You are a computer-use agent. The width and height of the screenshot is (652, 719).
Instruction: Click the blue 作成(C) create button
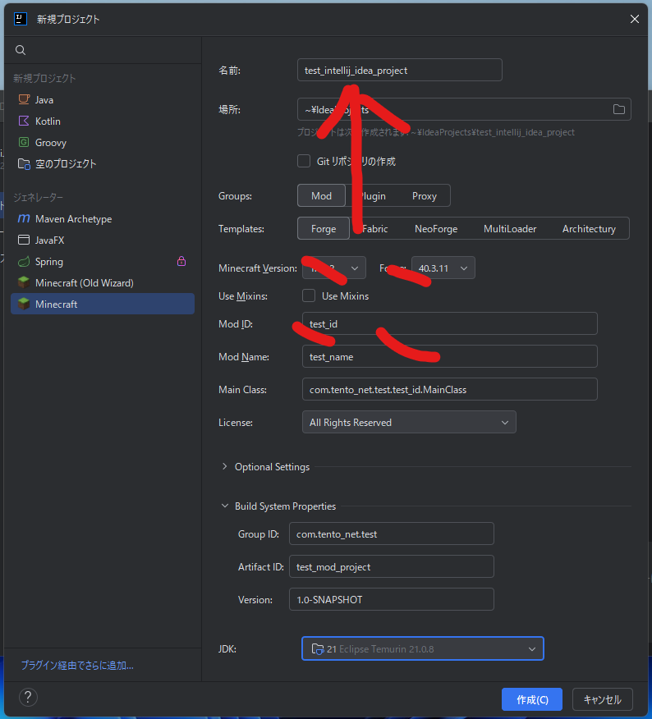point(531,699)
